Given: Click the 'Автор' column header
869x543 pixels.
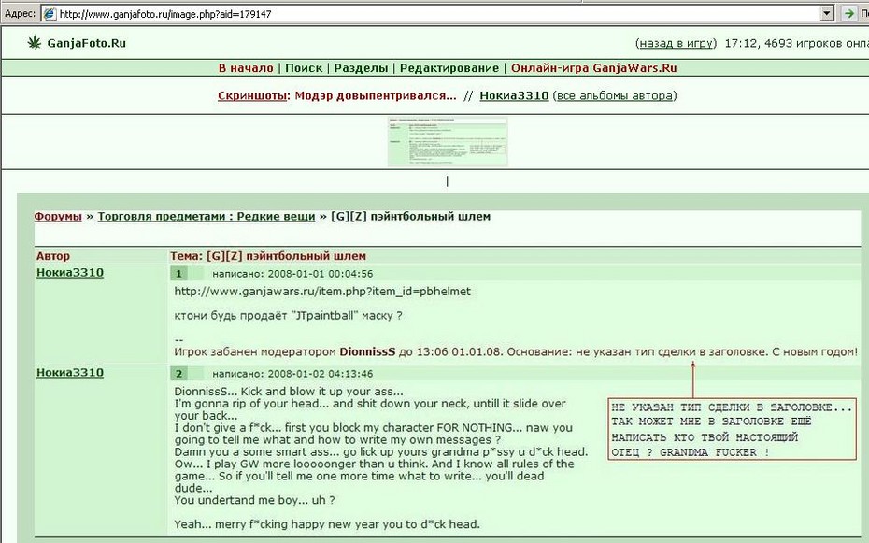Looking at the screenshot, I should pos(53,256).
